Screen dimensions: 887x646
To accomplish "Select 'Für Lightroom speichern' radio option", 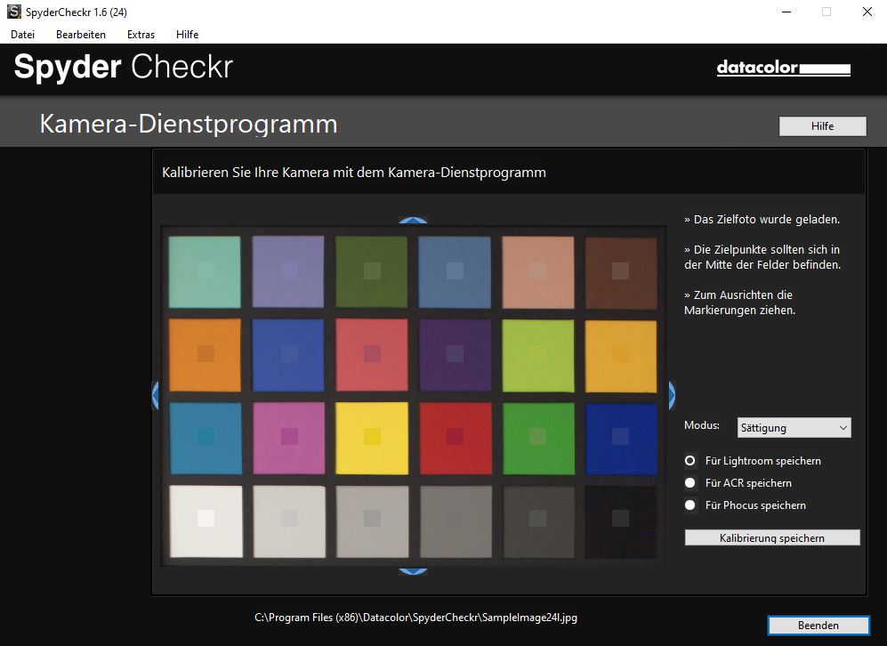I will click(x=690, y=461).
